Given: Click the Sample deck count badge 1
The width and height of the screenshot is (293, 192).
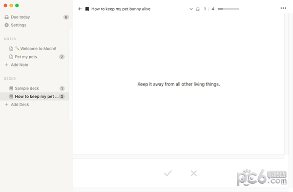Looking at the screenshot, I should (62, 88).
